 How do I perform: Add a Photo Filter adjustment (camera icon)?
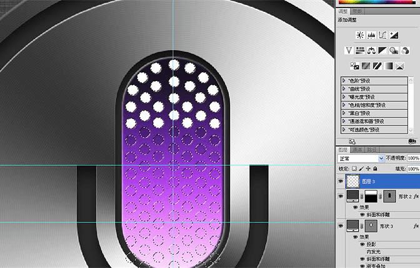pyautogui.click(x=394, y=50)
